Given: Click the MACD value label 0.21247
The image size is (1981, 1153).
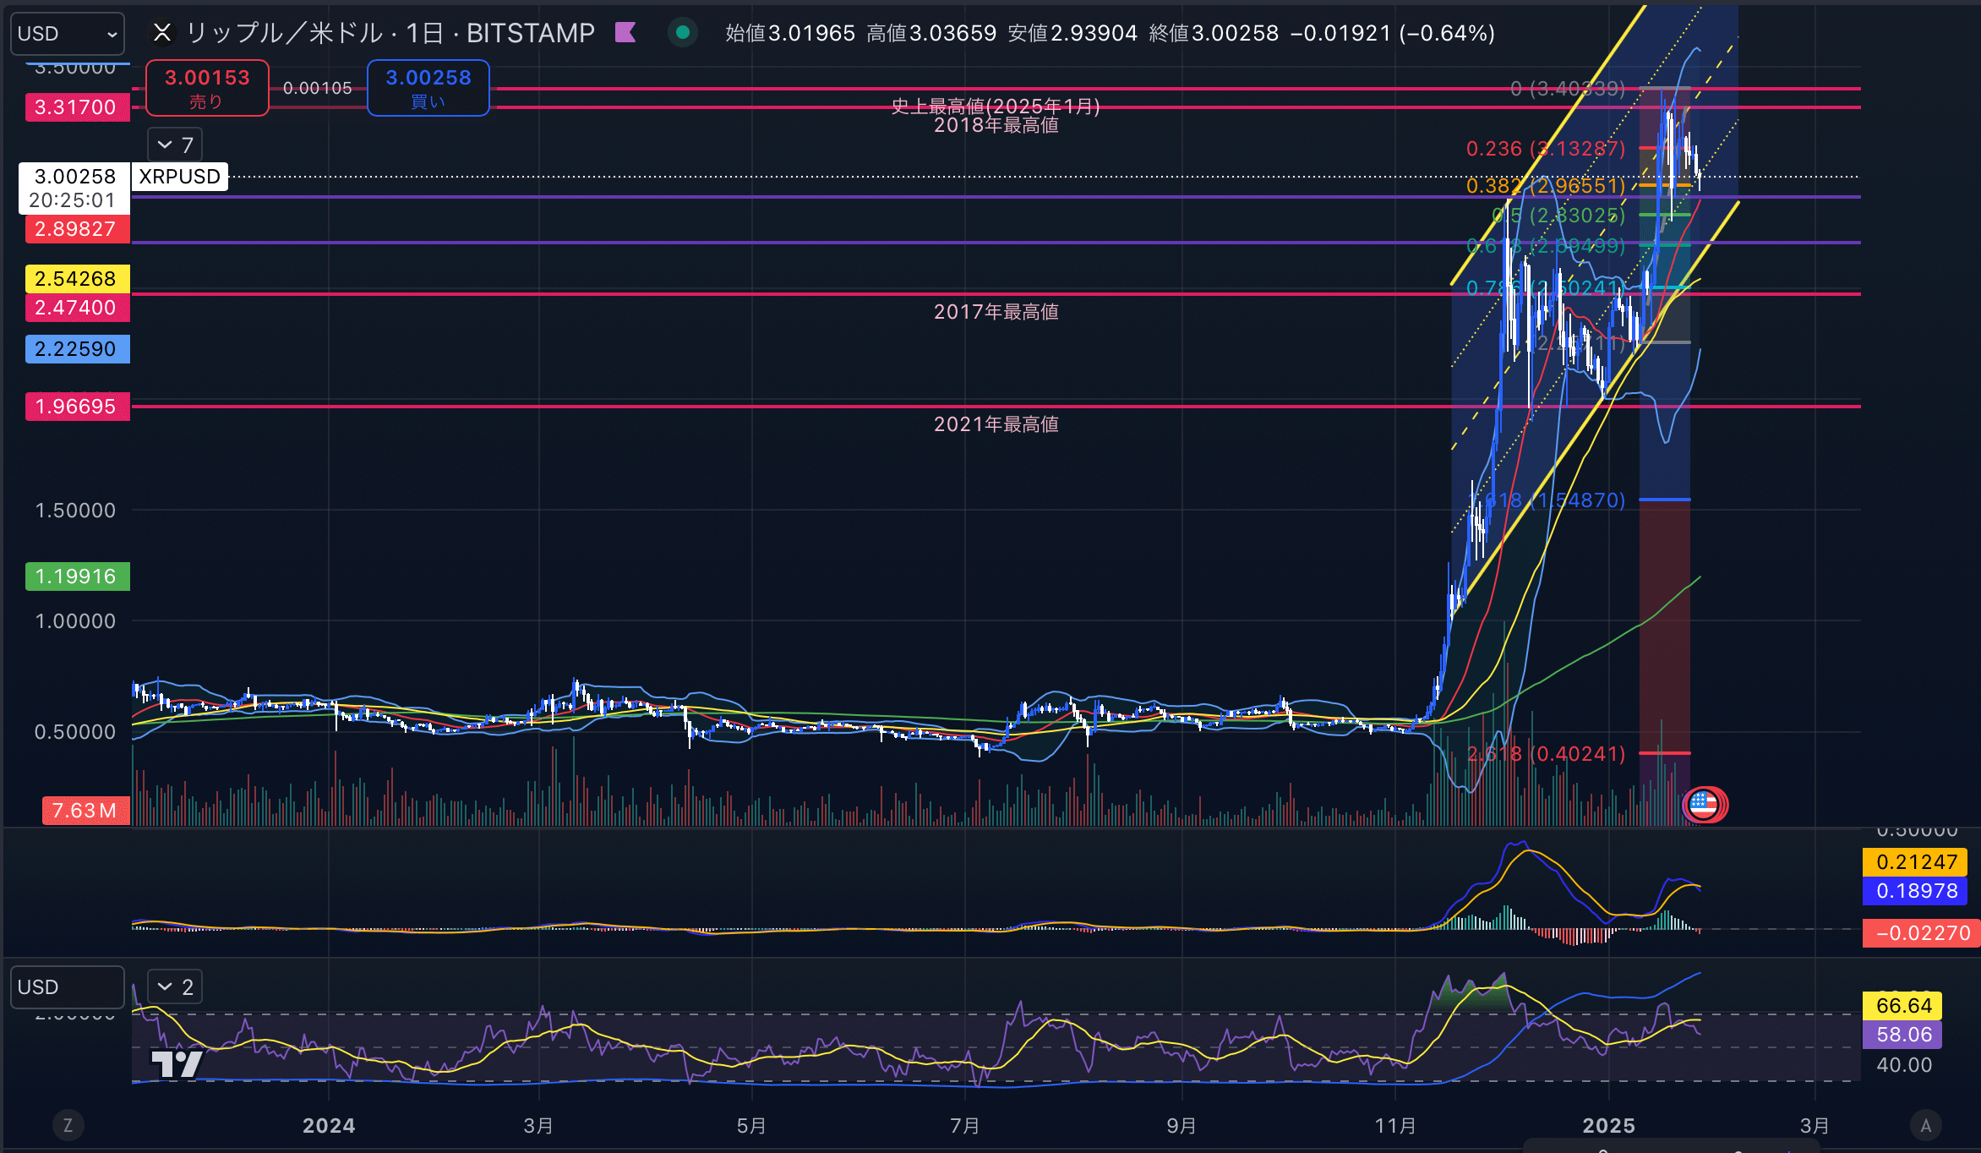Looking at the screenshot, I should [1916, 862].
